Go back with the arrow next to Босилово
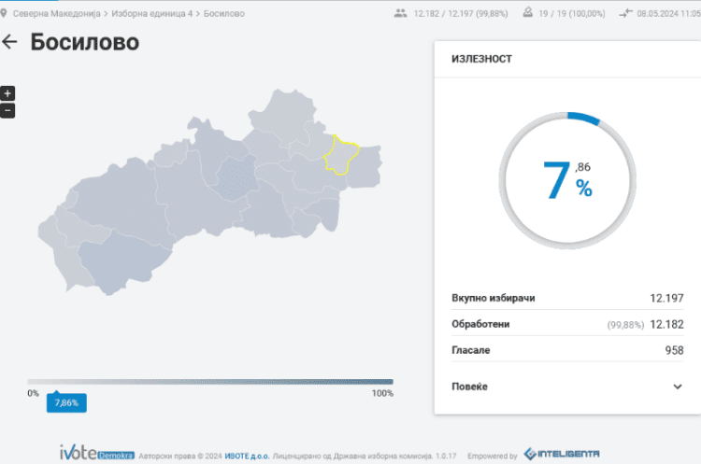Screen dimensions: 701x464 coord(9,42)
